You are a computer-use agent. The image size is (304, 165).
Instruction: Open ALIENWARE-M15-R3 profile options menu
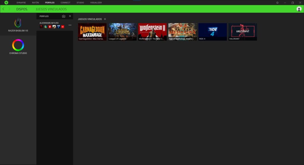pos(70,25)
